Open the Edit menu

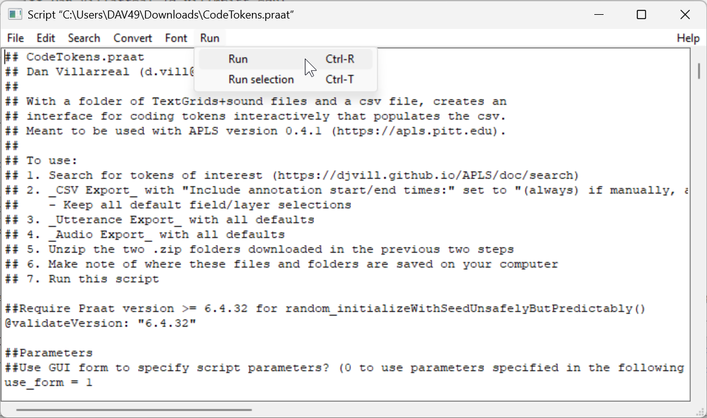click(x=46, y=38)
